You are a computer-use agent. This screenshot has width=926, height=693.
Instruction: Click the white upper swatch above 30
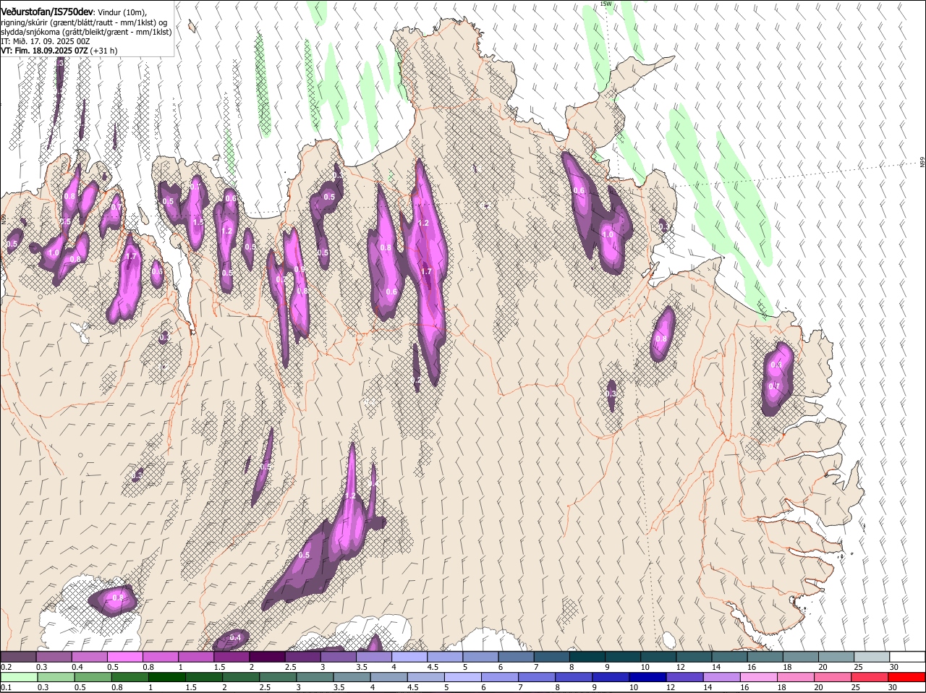pyautogui.click(x=907, y=656)
